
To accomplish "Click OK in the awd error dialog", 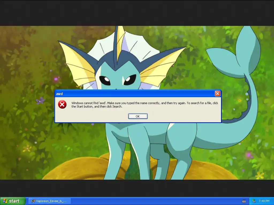I will click(x=138, y=116).
